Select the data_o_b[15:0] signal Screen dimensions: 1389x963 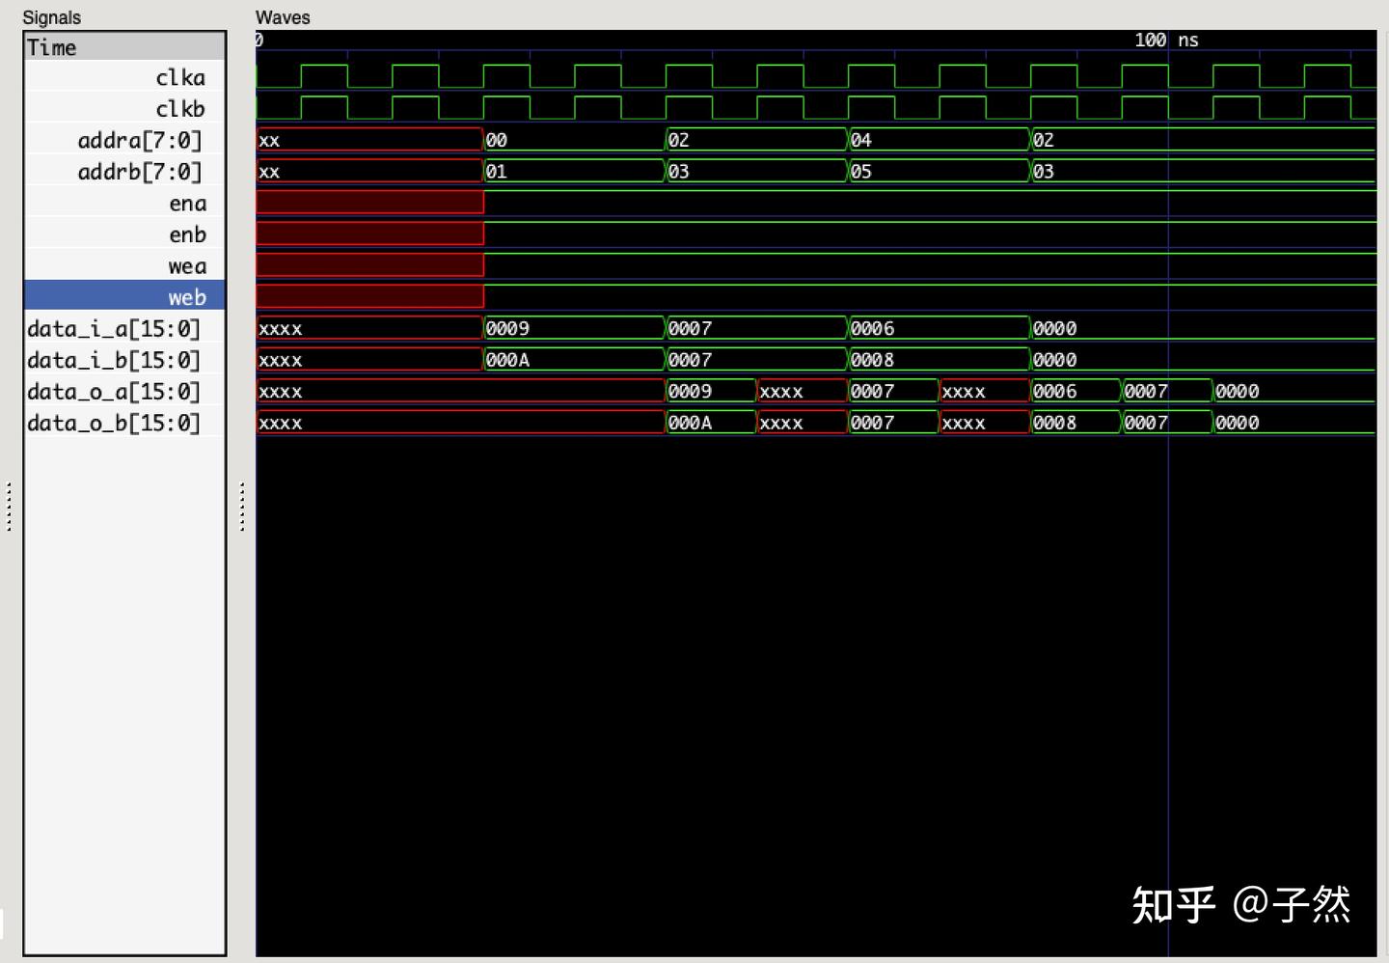tap(113, 422)
